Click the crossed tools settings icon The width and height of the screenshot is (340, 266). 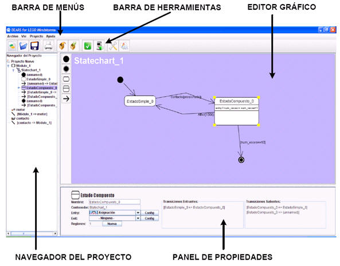tap(112, 46)
